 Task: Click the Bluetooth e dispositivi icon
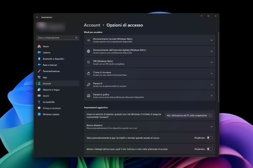(x=39, y=59)
